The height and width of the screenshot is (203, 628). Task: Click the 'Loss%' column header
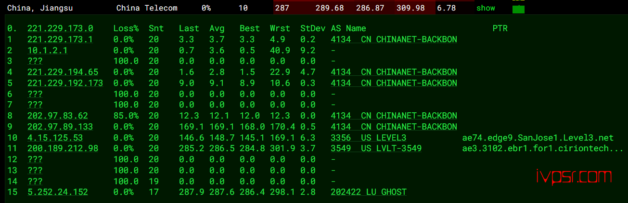pos(126,28)
